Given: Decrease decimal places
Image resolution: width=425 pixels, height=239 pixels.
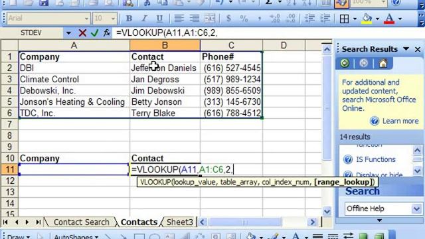Looking at the screenshot, I should (x=291, y=19).
